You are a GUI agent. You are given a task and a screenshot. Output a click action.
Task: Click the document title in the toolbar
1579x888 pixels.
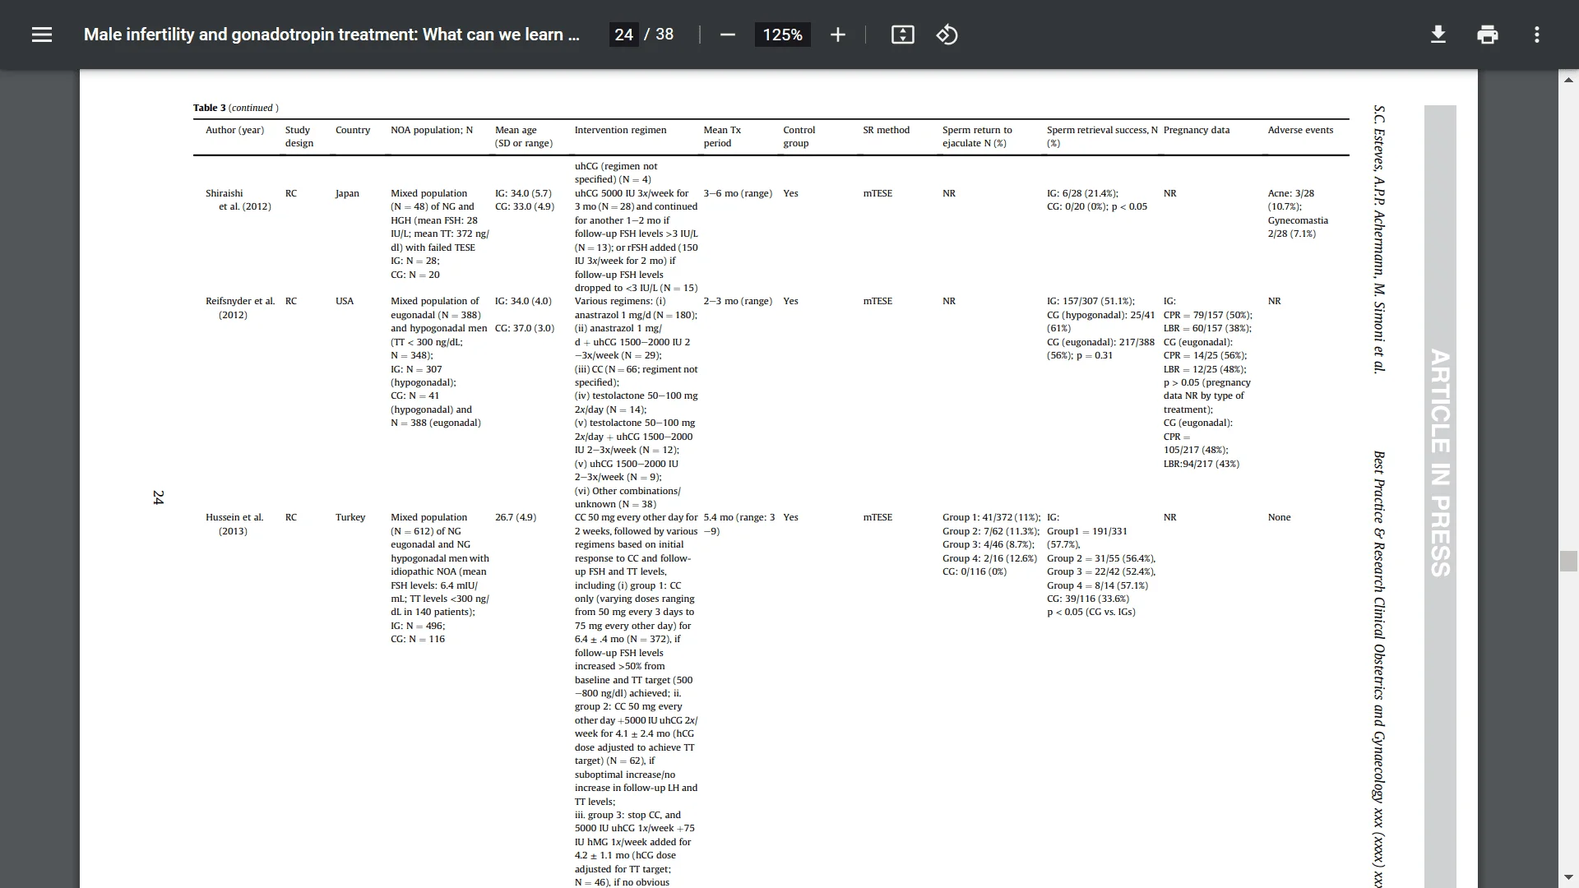(x=331, y=35)
